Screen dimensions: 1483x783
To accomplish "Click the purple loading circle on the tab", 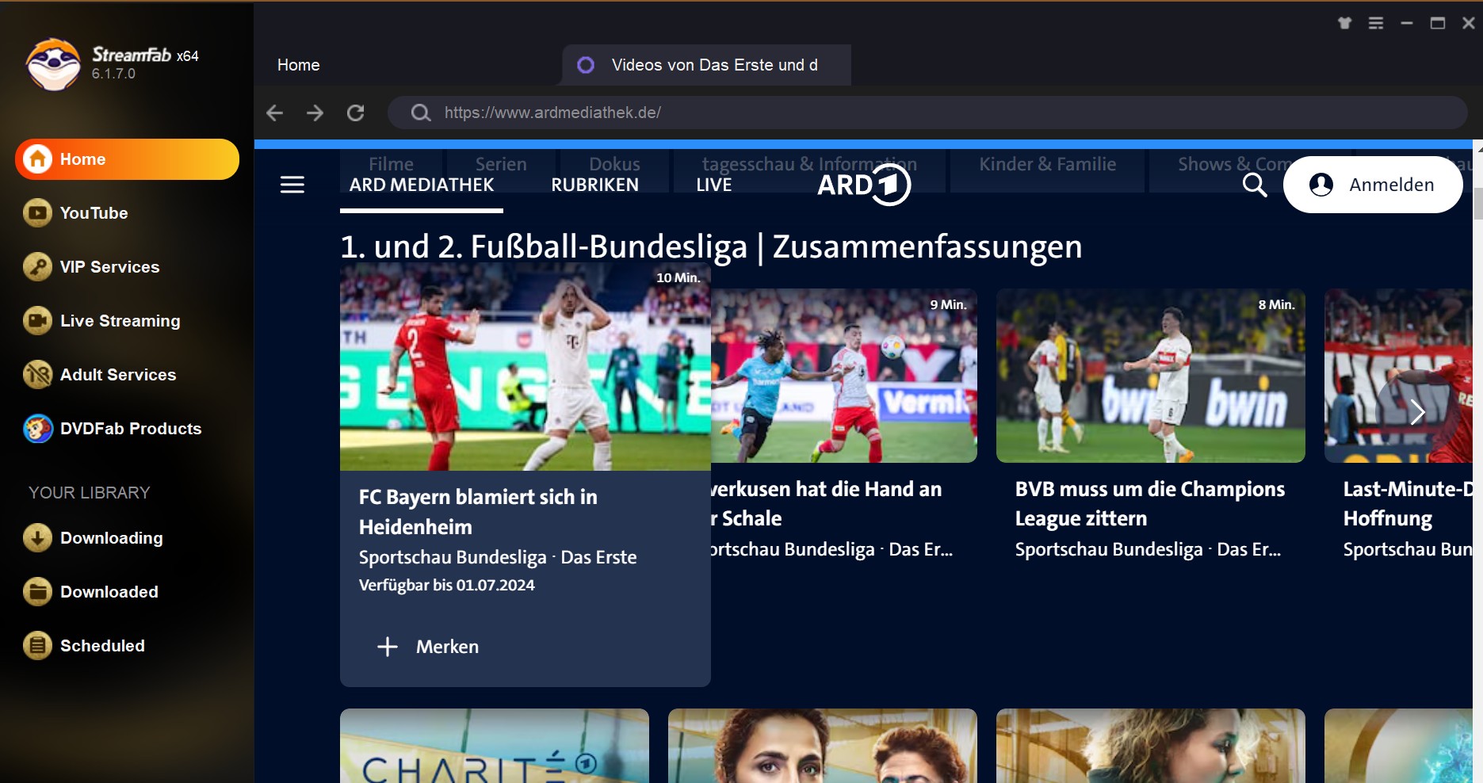I will (x=586, y=65).
